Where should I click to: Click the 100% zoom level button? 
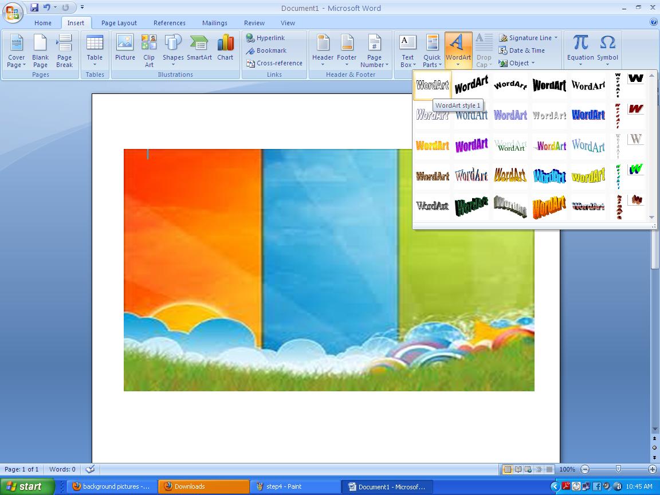567,469
